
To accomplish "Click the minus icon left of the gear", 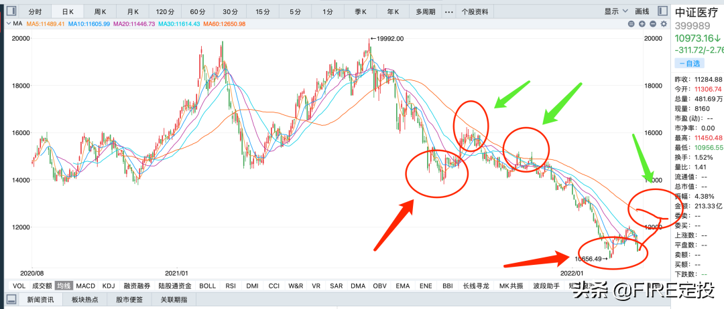I will [653, 24].
